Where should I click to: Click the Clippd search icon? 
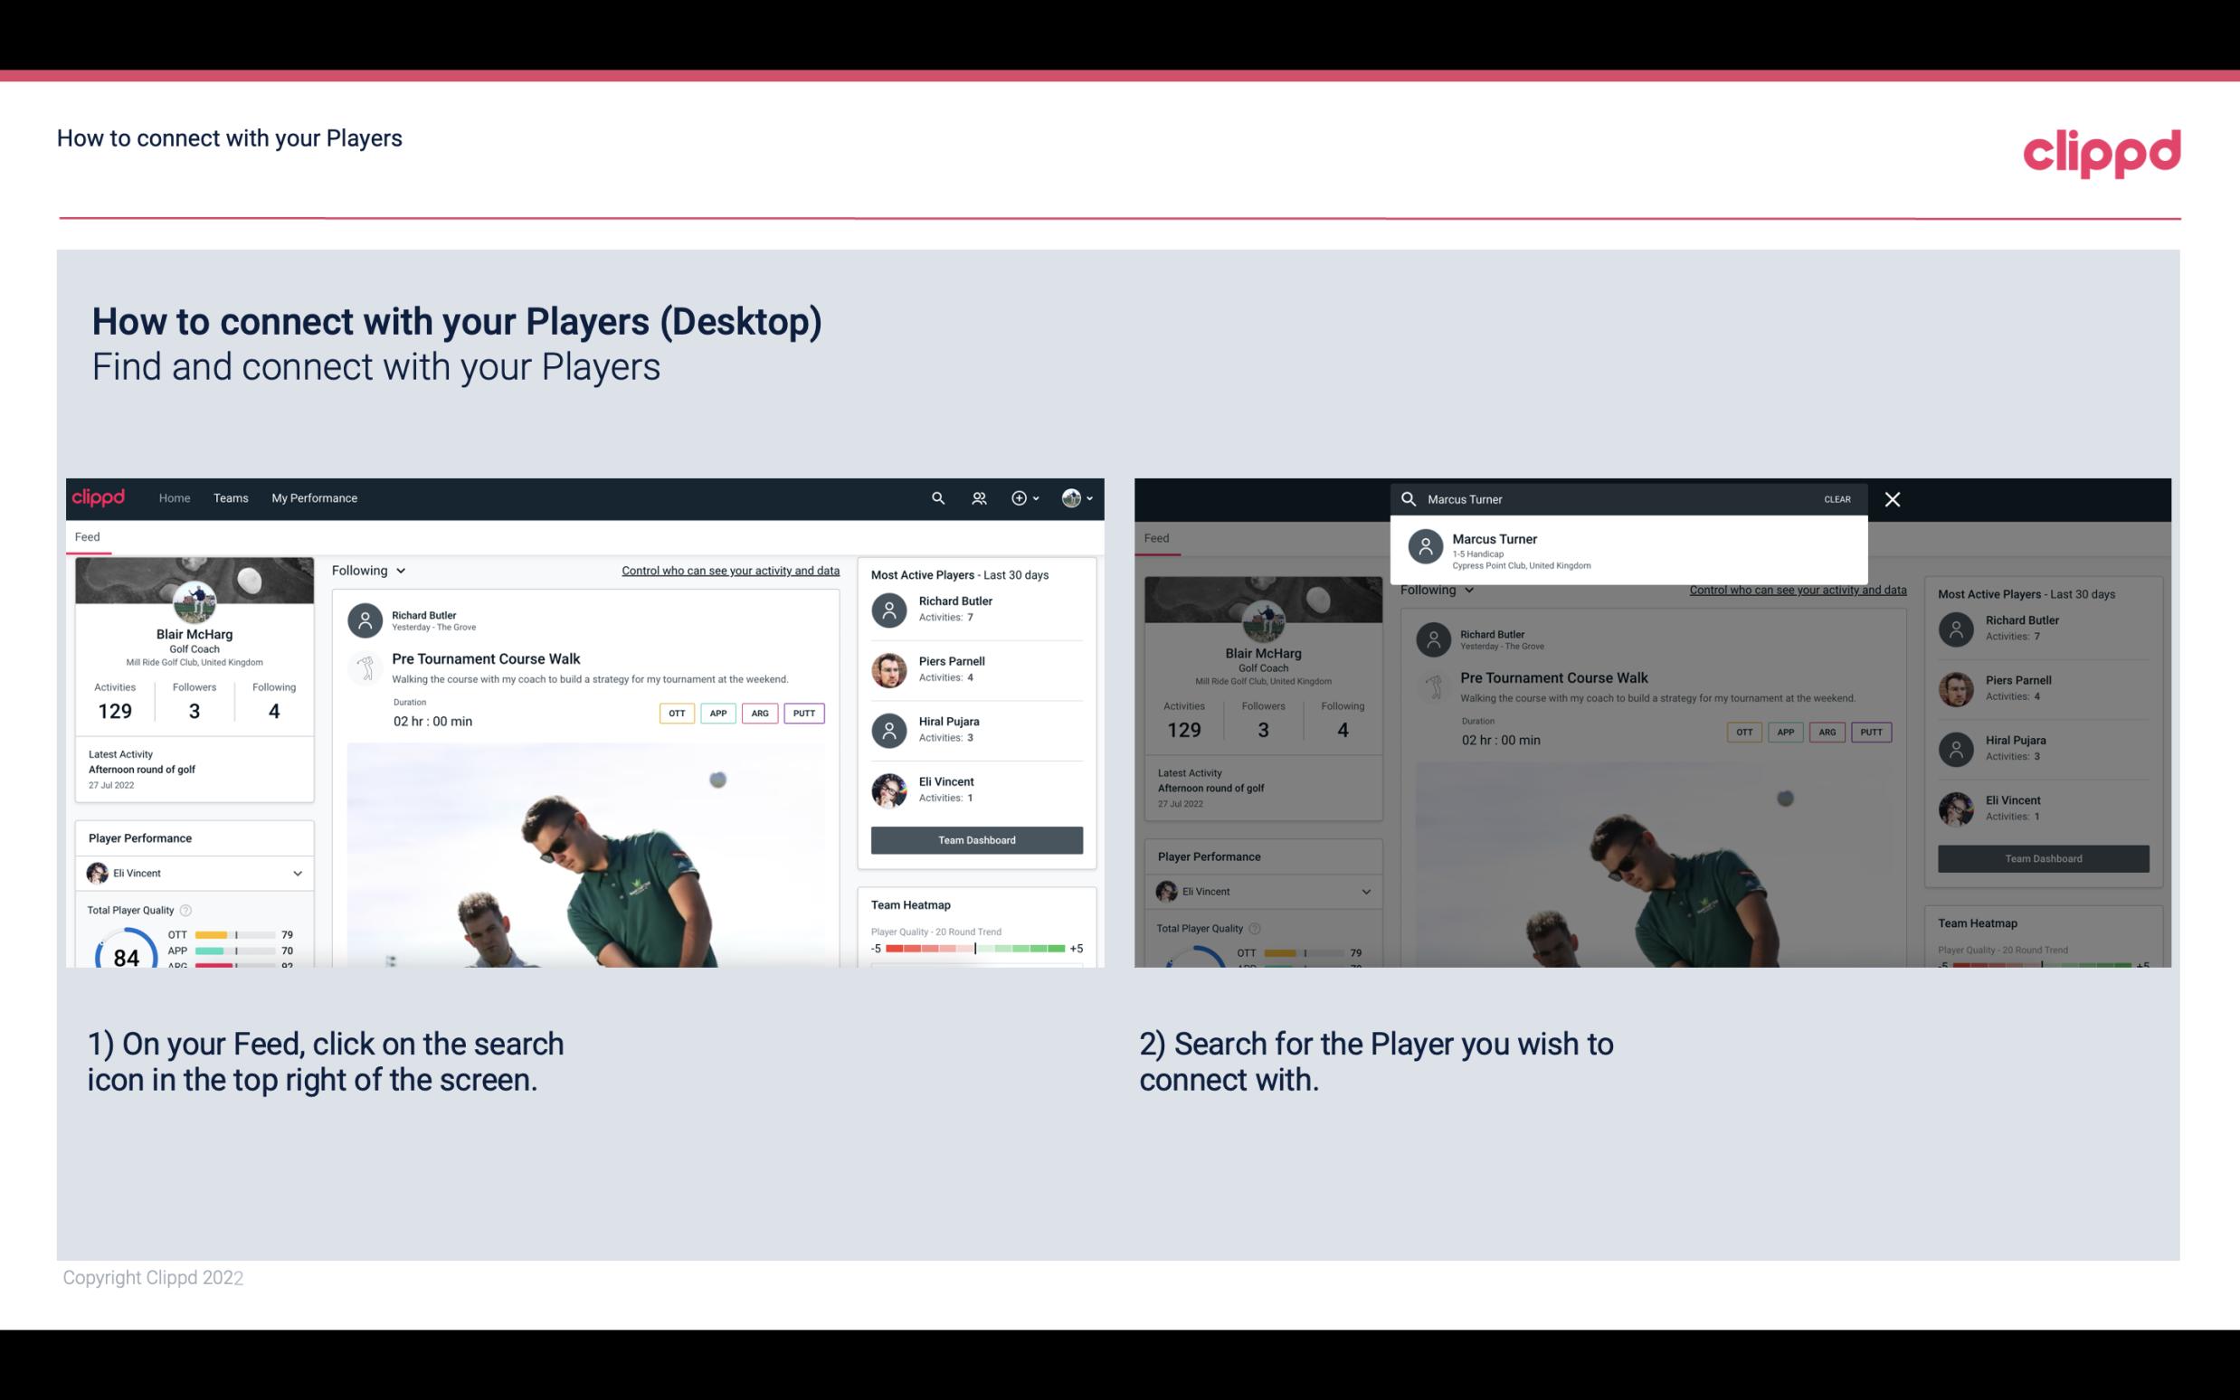point(935,498)
